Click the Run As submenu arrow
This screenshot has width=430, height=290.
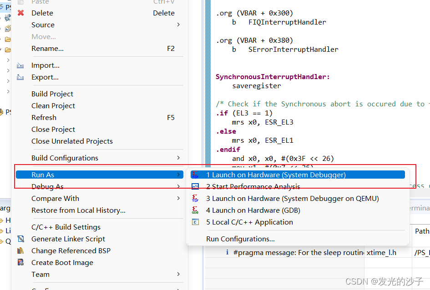(178, 175)
